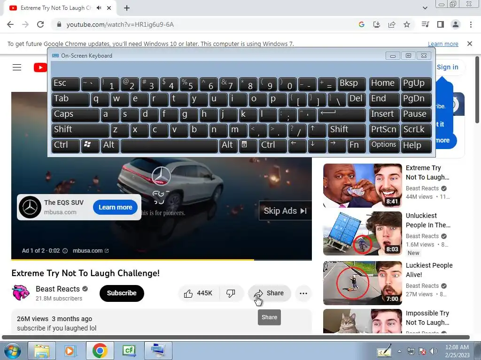Open the Chrome profile avatar

[x=456, y=24]
